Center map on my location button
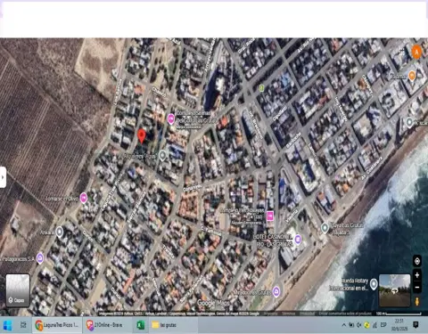This screenshot has width=428, height=334. click(417, 261)
